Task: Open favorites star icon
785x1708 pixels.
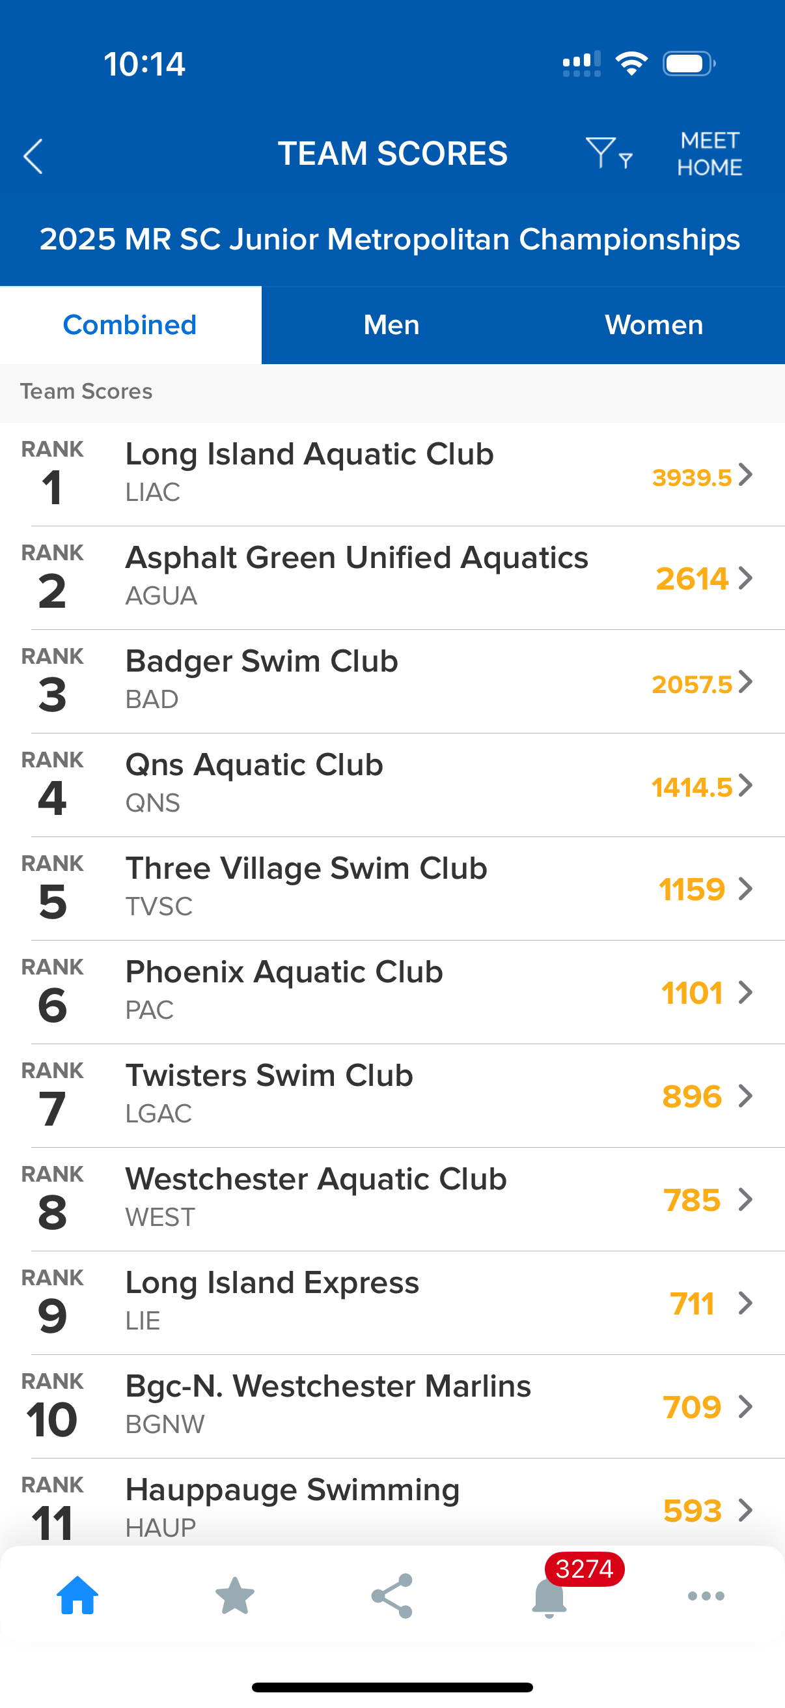Action: (x=235, y=1595)
